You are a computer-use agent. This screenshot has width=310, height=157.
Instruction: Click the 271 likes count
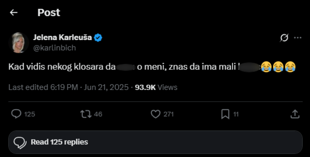(168, 114)
